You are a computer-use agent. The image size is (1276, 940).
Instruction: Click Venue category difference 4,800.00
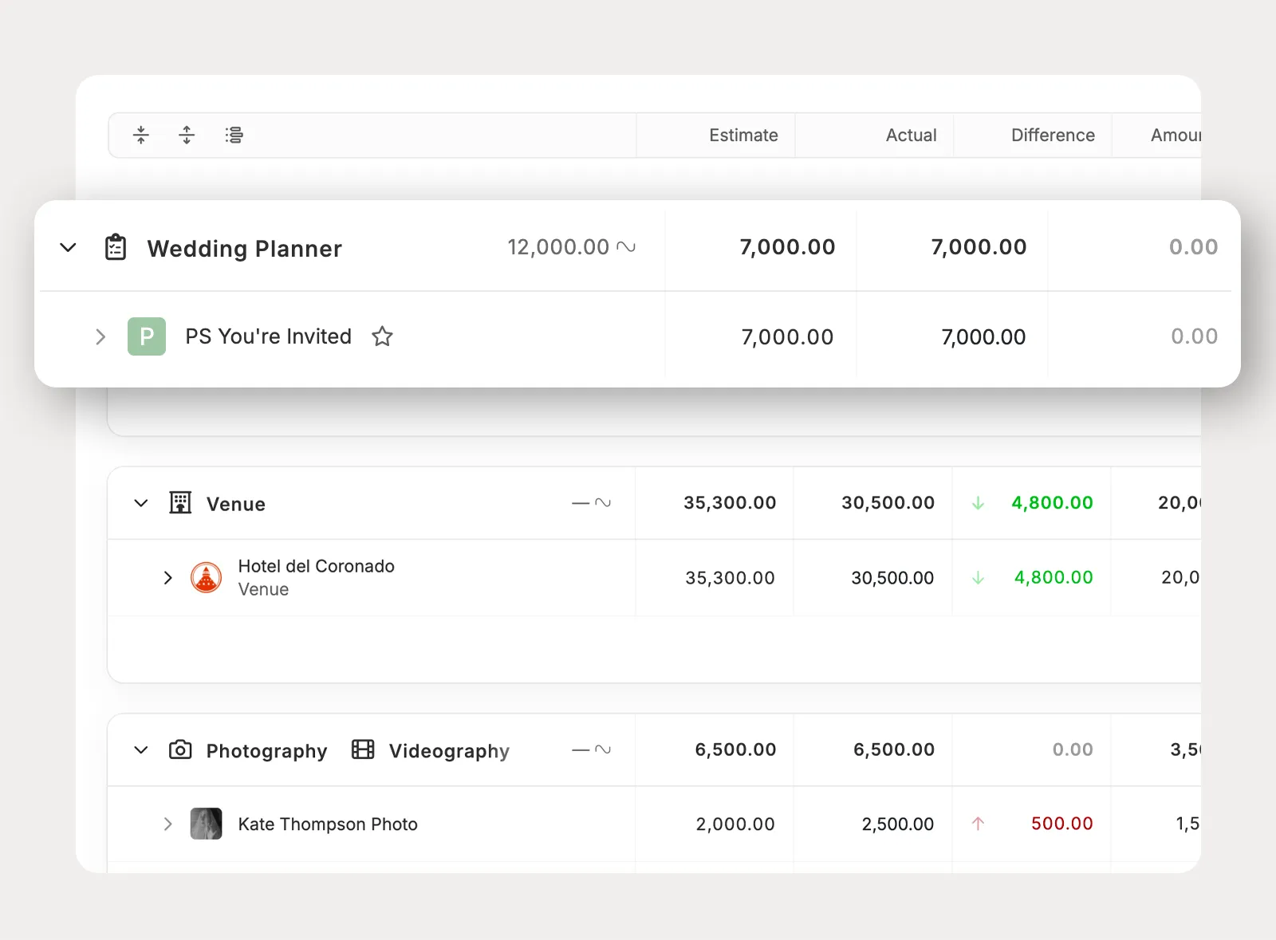[x=1052, y=503]
